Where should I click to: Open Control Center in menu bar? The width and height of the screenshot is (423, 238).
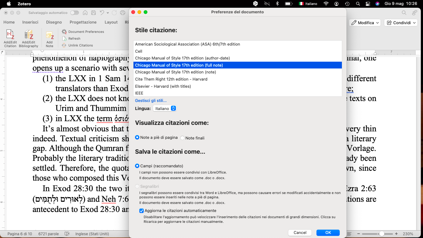click(368, 4)
